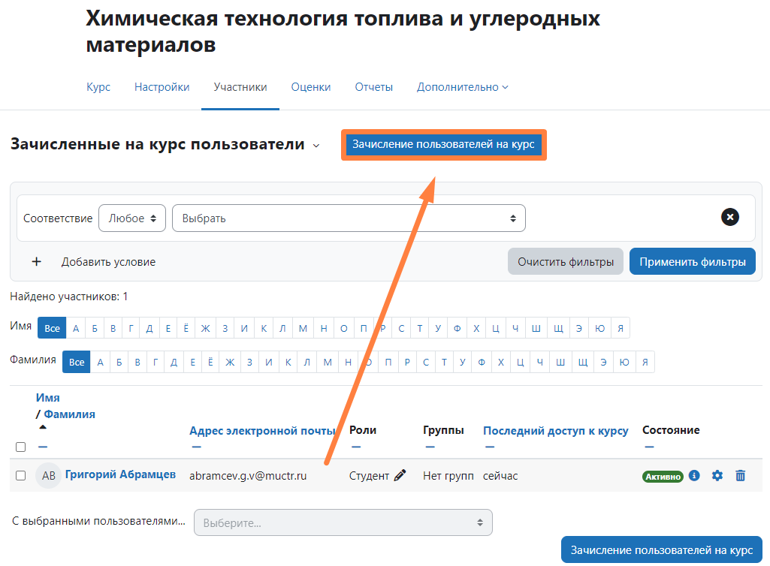
Task: Click the gear icon to edit enrolment
Action: click(717, 475)
